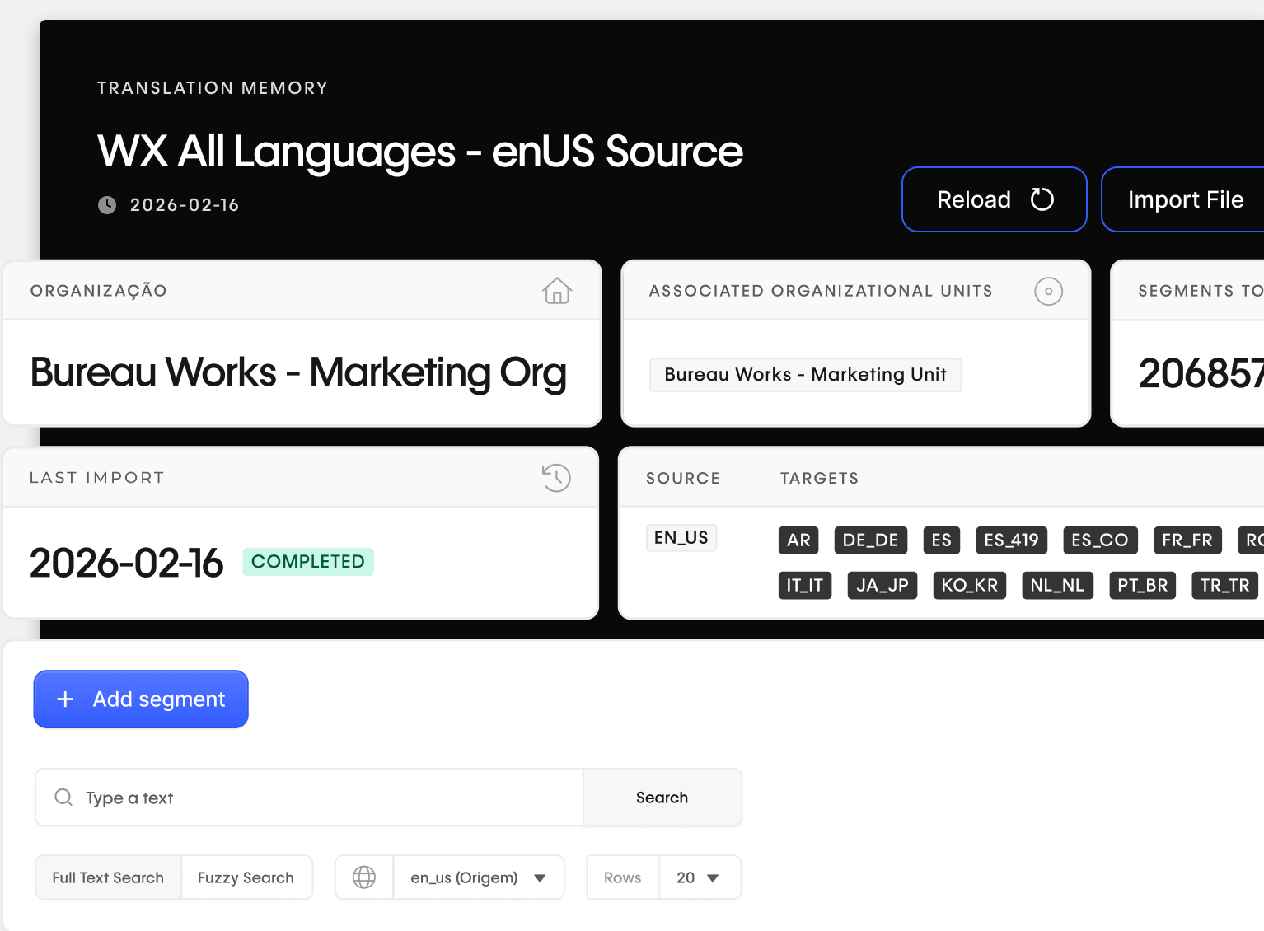Viewport: 1264px width, 931px height.
Task: Click the circle icon in Associated Organizational Units
Action: pyautogui.click(x=1048, y=291)
